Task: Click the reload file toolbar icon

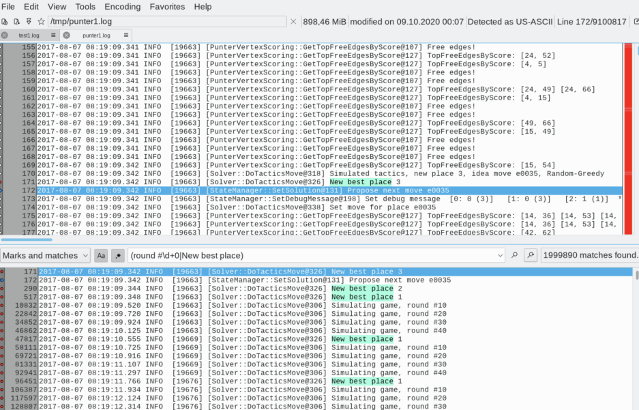Action: click(16, 22)
